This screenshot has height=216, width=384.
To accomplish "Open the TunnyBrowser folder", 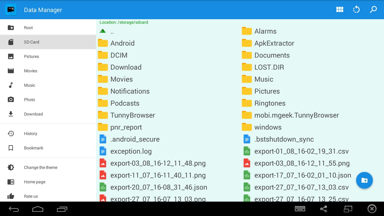I will (168, 115).
